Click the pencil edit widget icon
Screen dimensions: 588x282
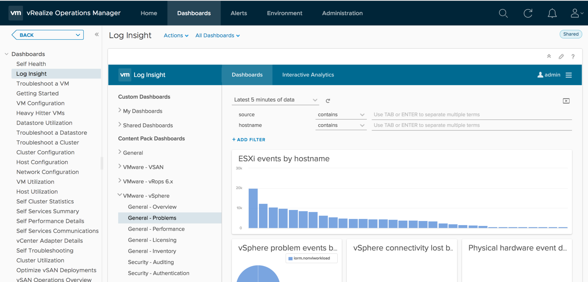561,56
